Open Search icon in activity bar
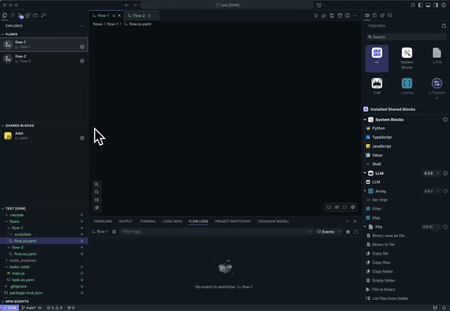The width and height of the screenshot is (450, 311). pyautogui.click(x=12, y=16)
